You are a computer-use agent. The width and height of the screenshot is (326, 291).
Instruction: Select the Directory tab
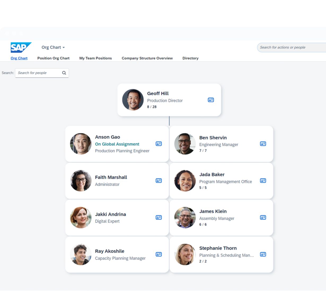coord(190,58)
